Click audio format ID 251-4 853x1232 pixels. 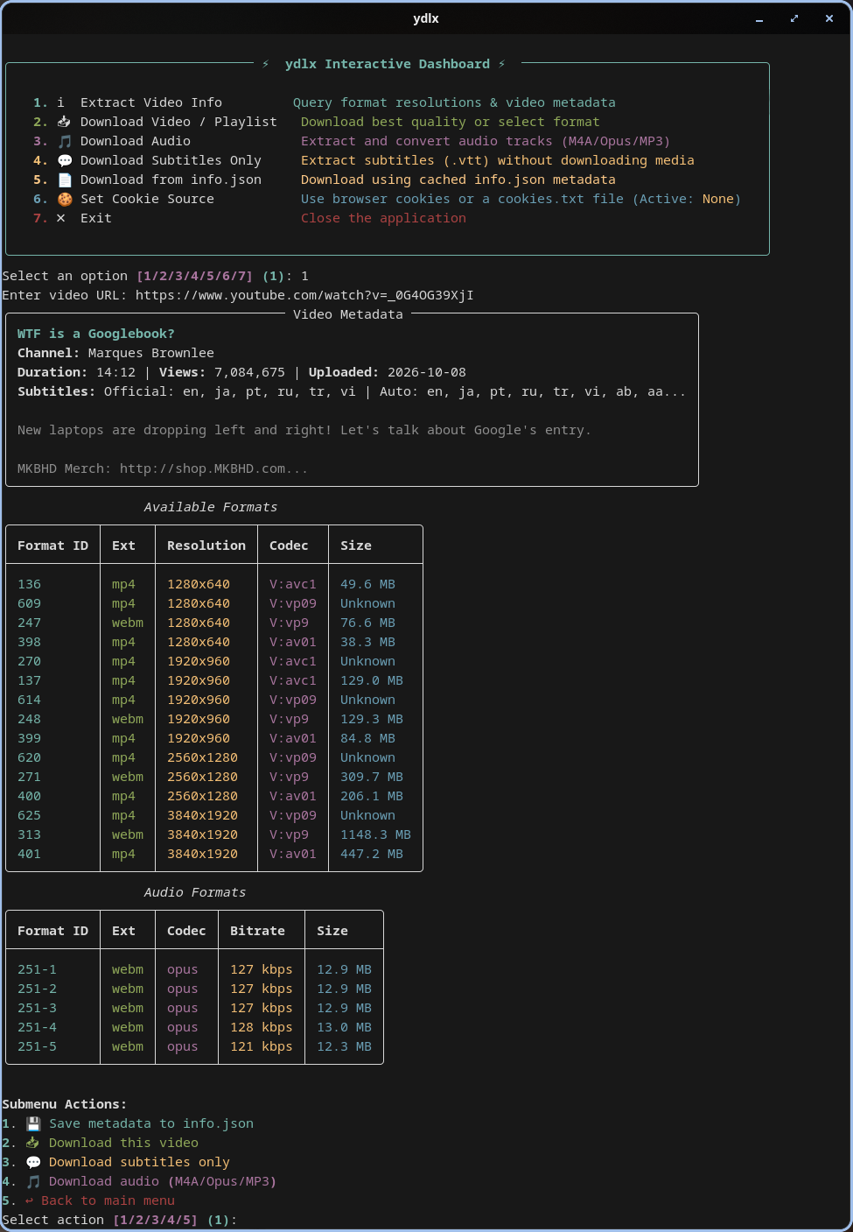37,1027
